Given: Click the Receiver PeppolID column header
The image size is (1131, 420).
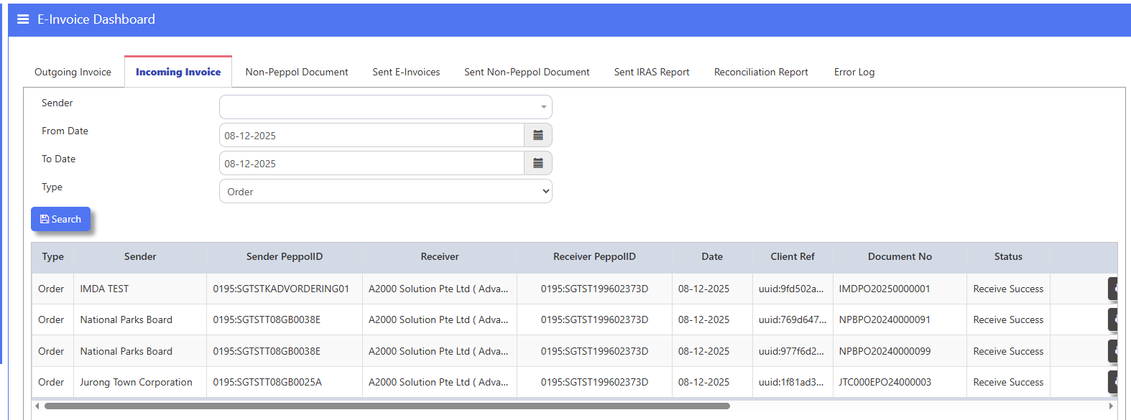Looking at the screenshot, I should (x=594, y=256).
